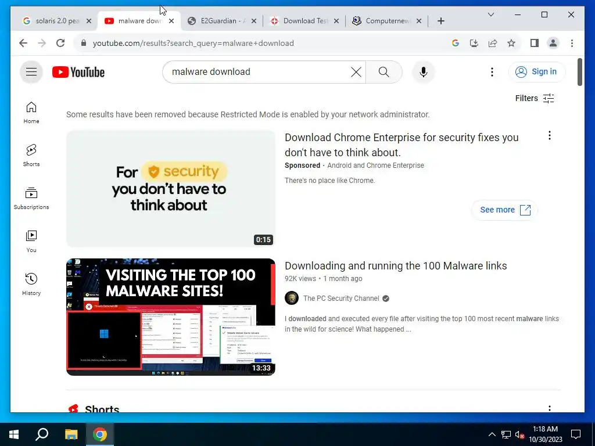This screenshot has width=595, height=446.
Task: Close the solaris 2.0 tab
Action: (89, 21)
